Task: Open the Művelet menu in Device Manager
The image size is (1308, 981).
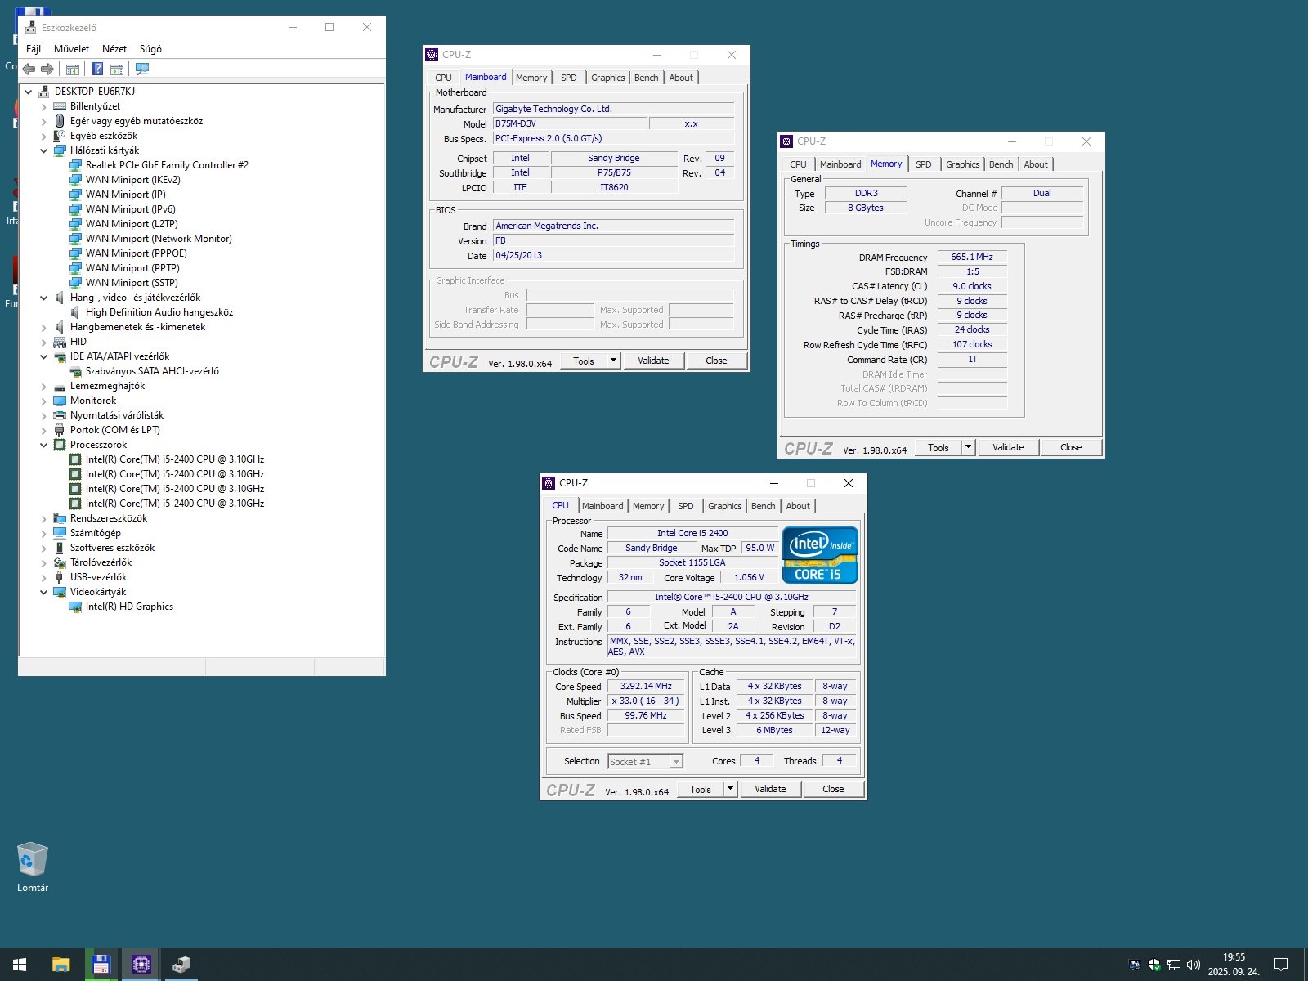Action: click(71, 49)
